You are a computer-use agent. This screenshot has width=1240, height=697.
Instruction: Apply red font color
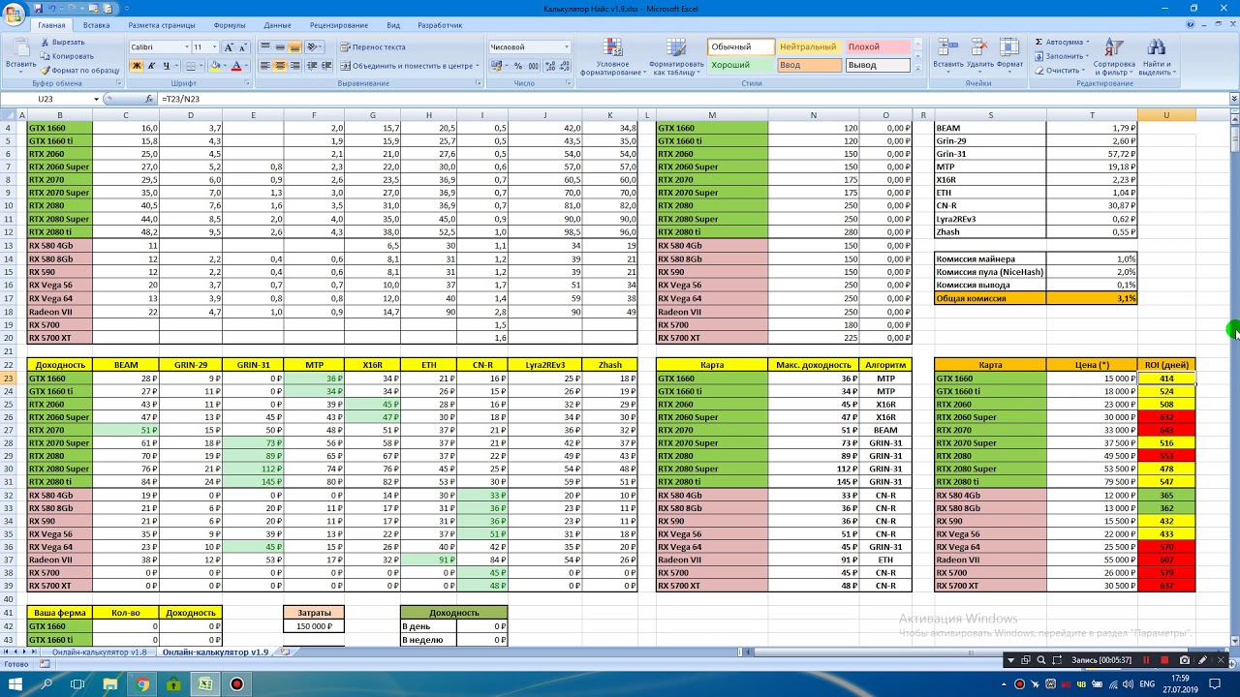235,66
